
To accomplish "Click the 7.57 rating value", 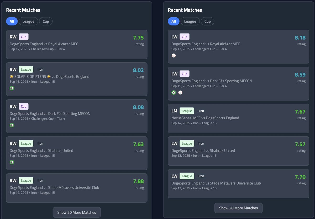I will tap(300, 144).
